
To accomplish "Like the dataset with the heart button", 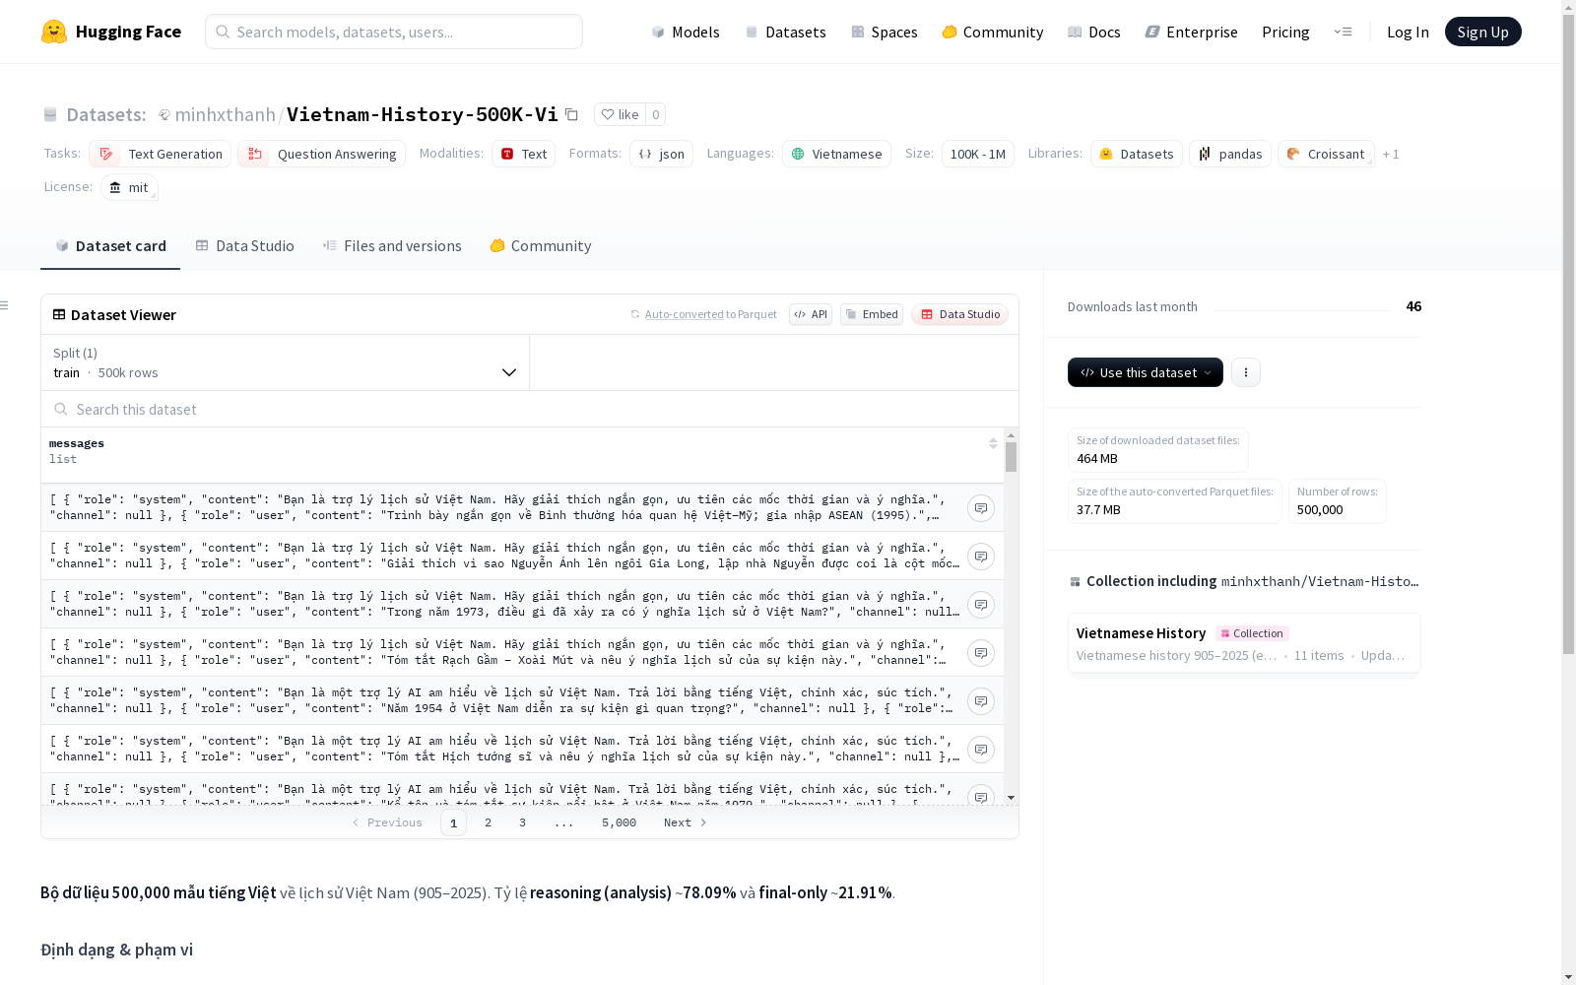I will pyautogui.click(x=621, y=114).
